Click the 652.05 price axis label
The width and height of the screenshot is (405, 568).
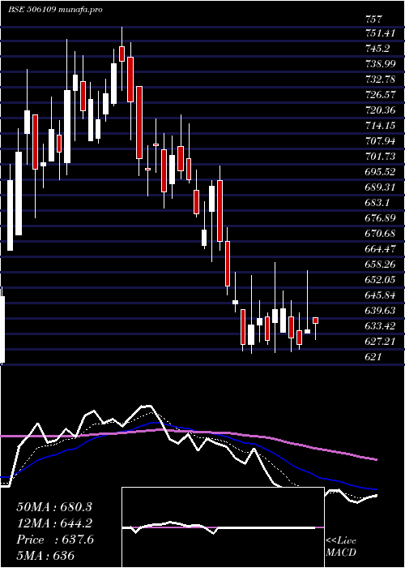tap(380, 280)
